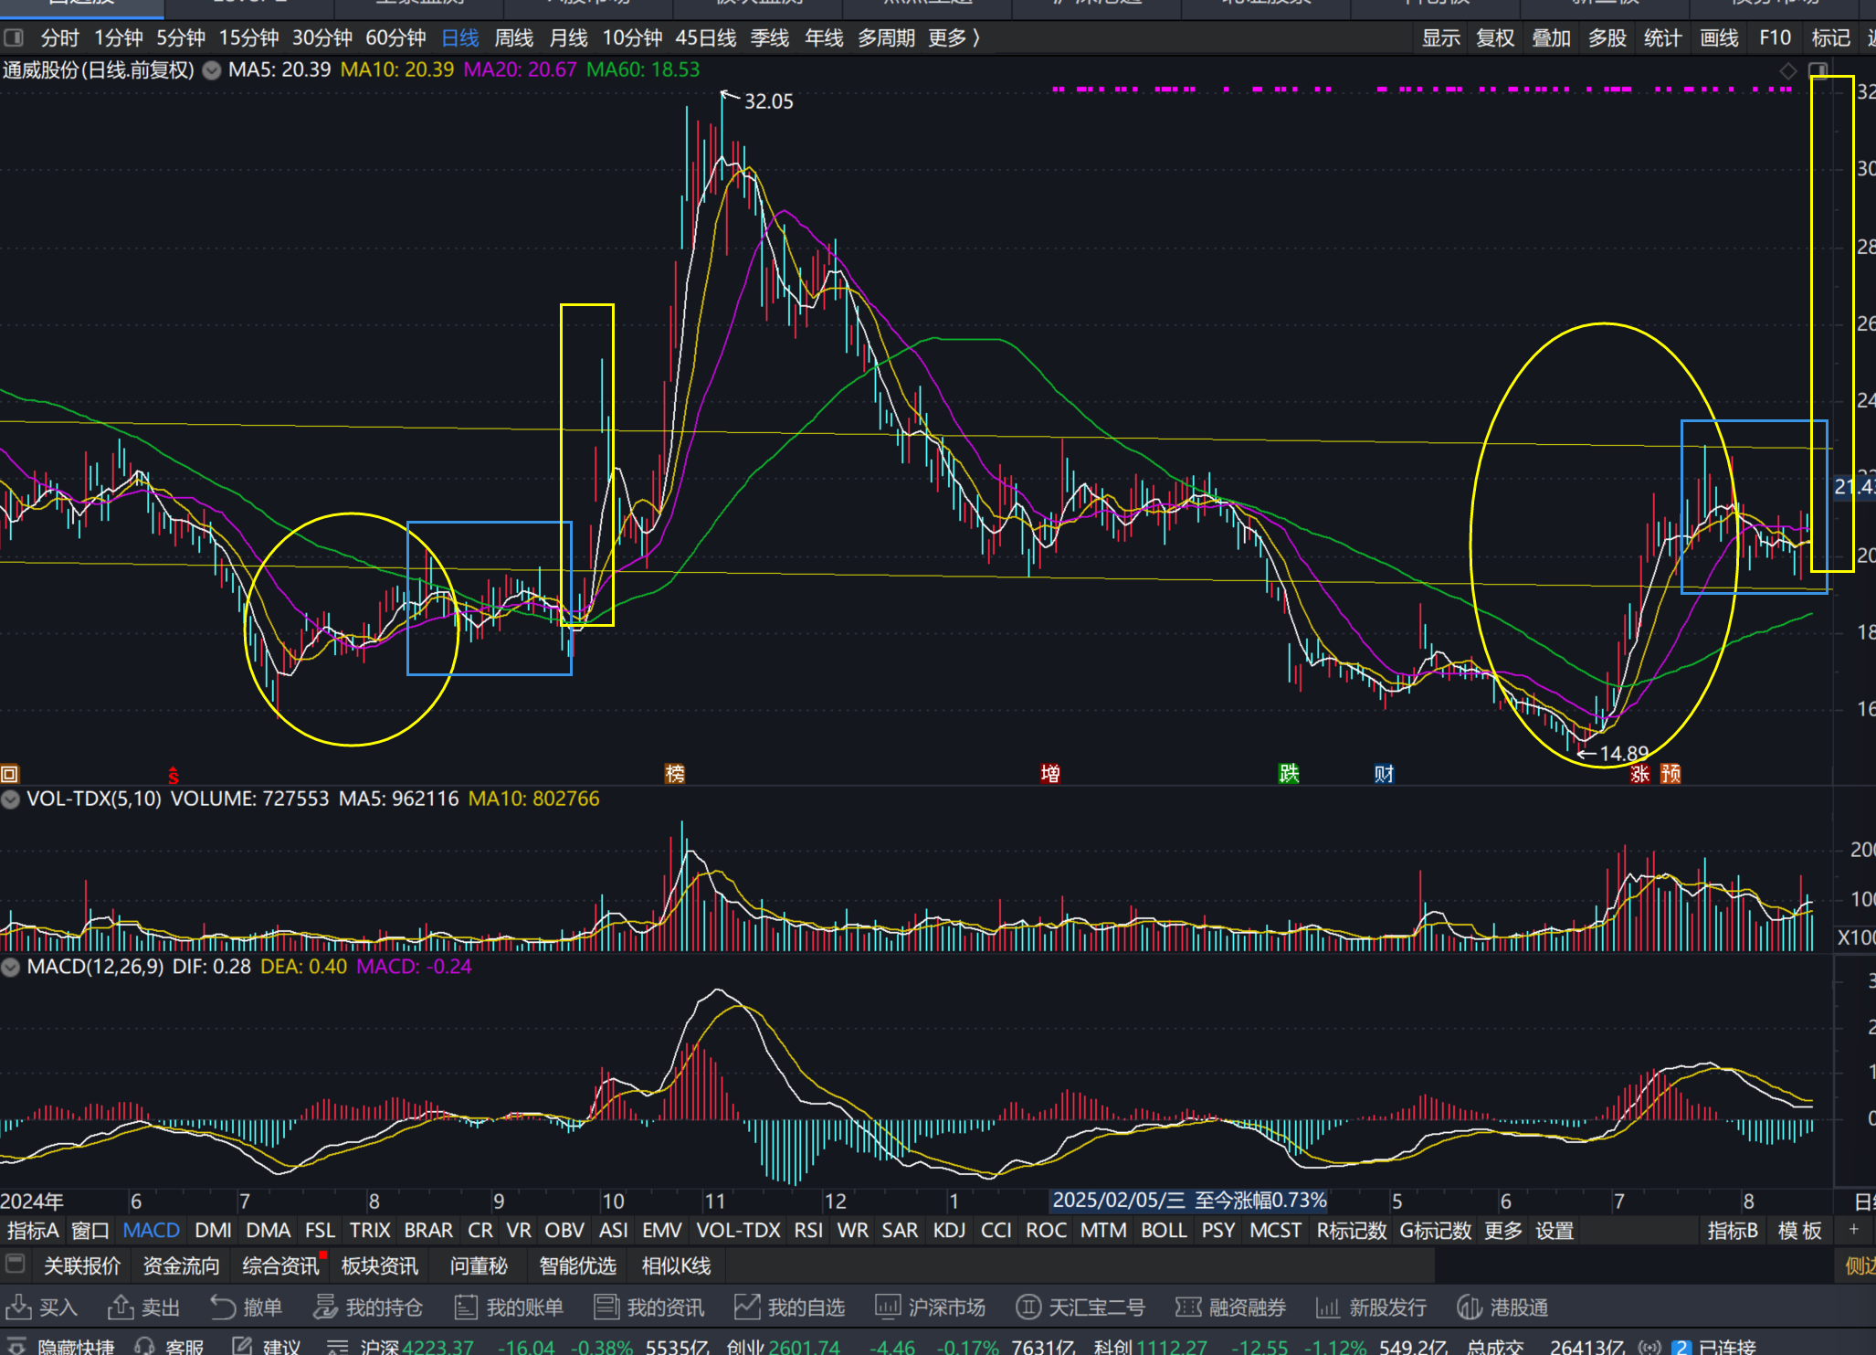Open 港股通 icon
Image resolution: width=1876 pixels, height=1355 pixels.
[1470, 1307]
